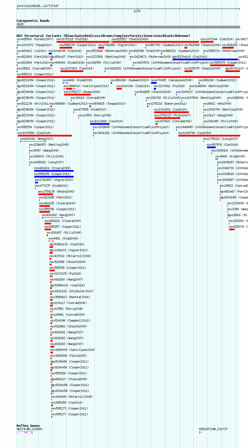The width and height of the screenshot is (248, 448).
Task: Click the nsv1007924 (Coe2014) red bar
Action: click(72, 71)
